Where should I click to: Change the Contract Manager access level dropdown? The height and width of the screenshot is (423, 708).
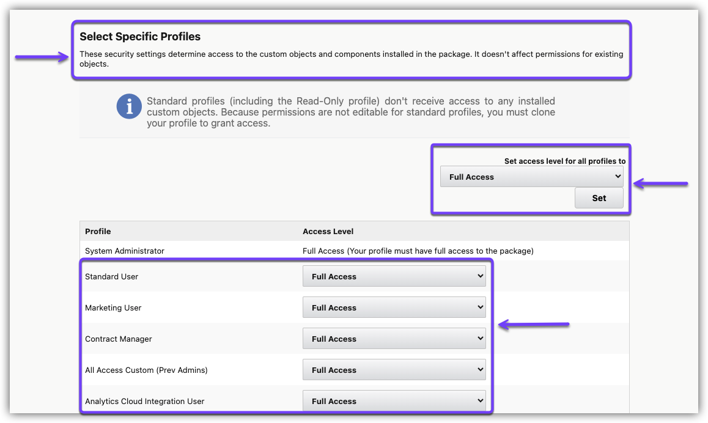(394, 339)
